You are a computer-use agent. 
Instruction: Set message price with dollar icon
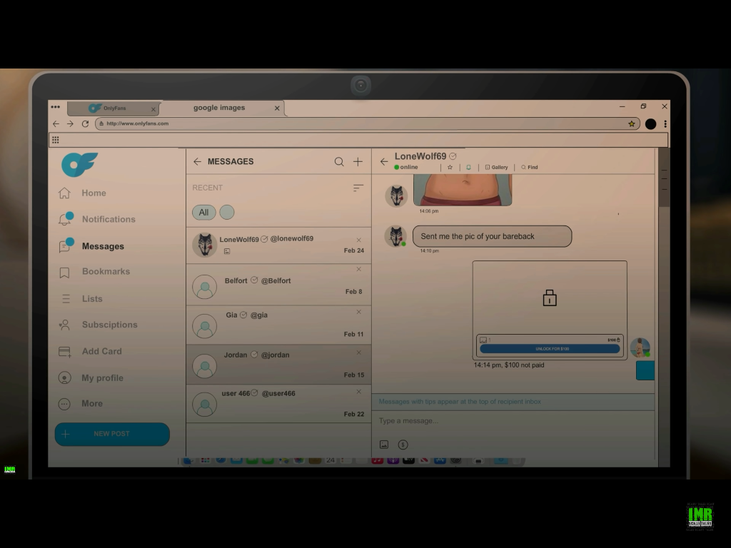[403, 445]
